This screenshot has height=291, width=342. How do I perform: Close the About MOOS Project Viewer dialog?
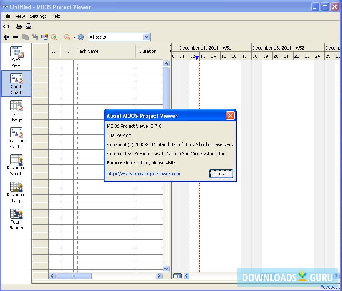(x=221, y=174)
